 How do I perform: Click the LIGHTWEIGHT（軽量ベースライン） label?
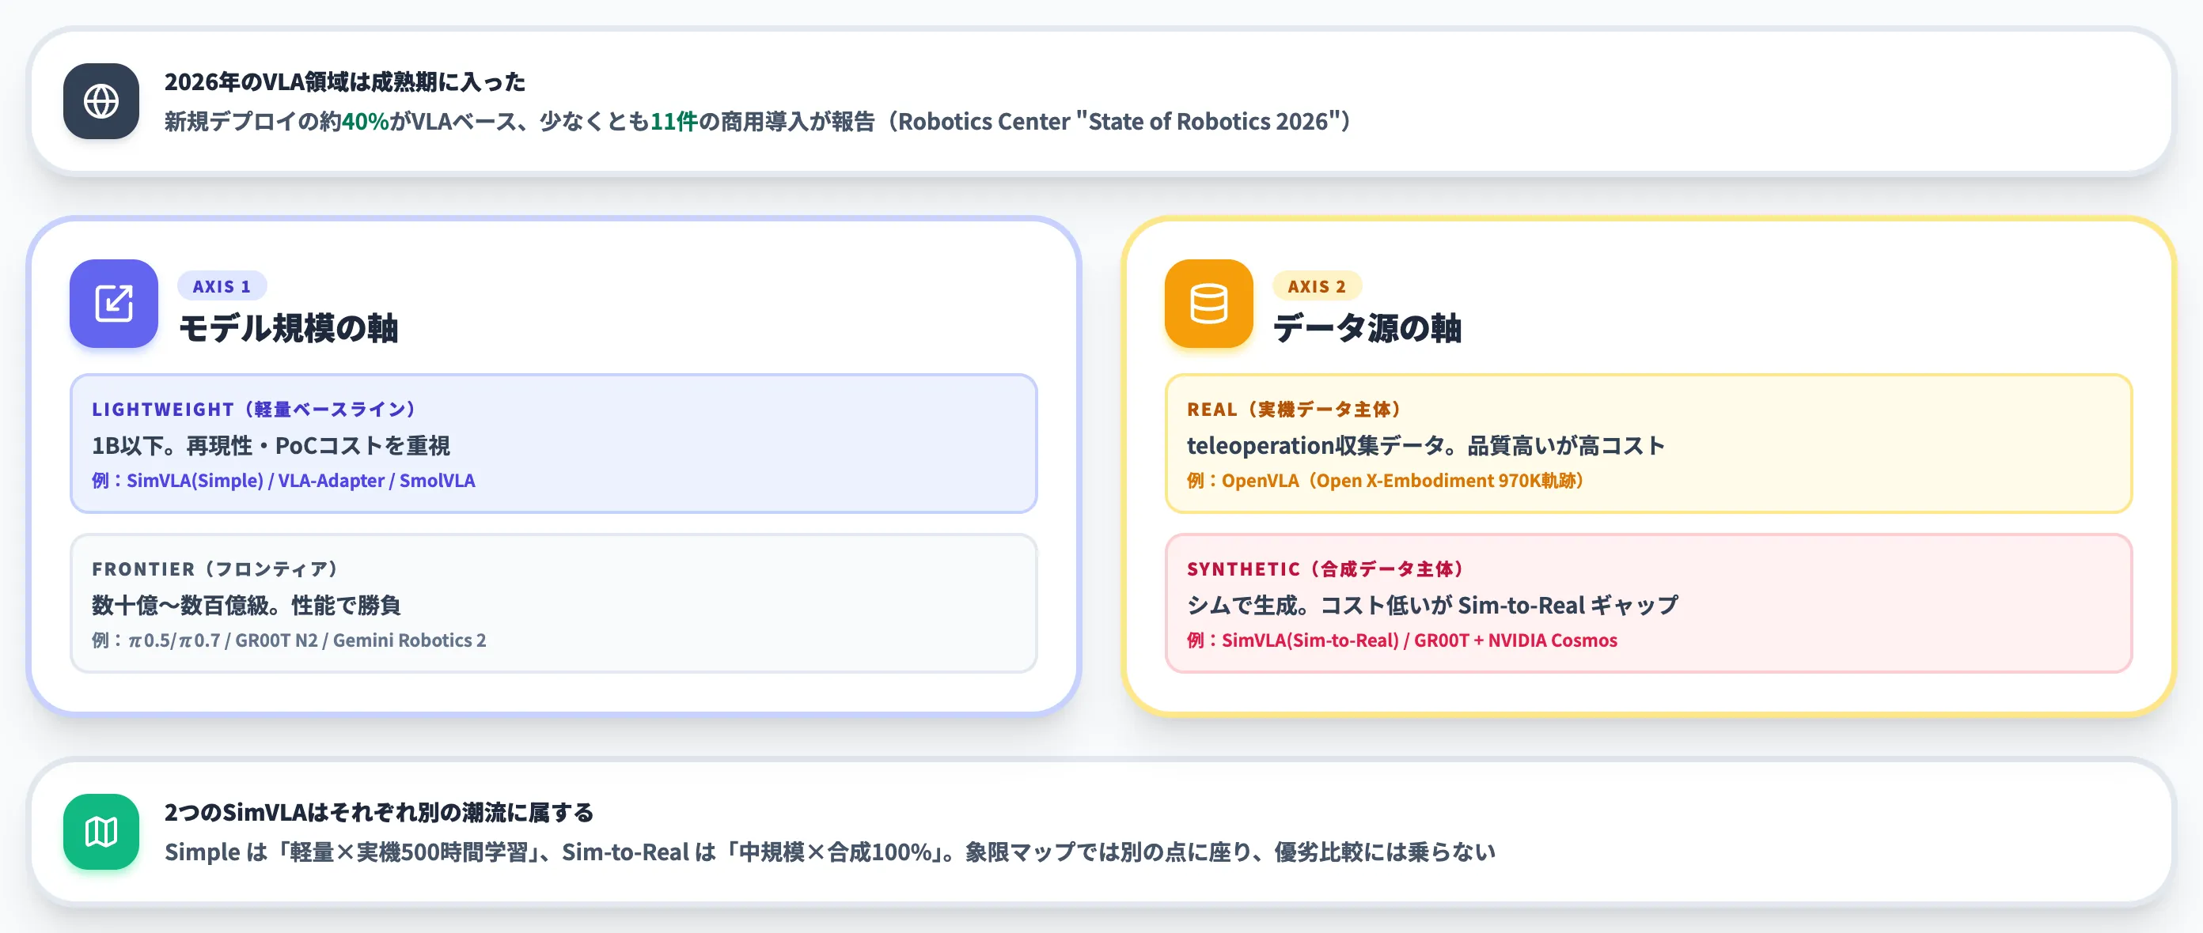254,410
